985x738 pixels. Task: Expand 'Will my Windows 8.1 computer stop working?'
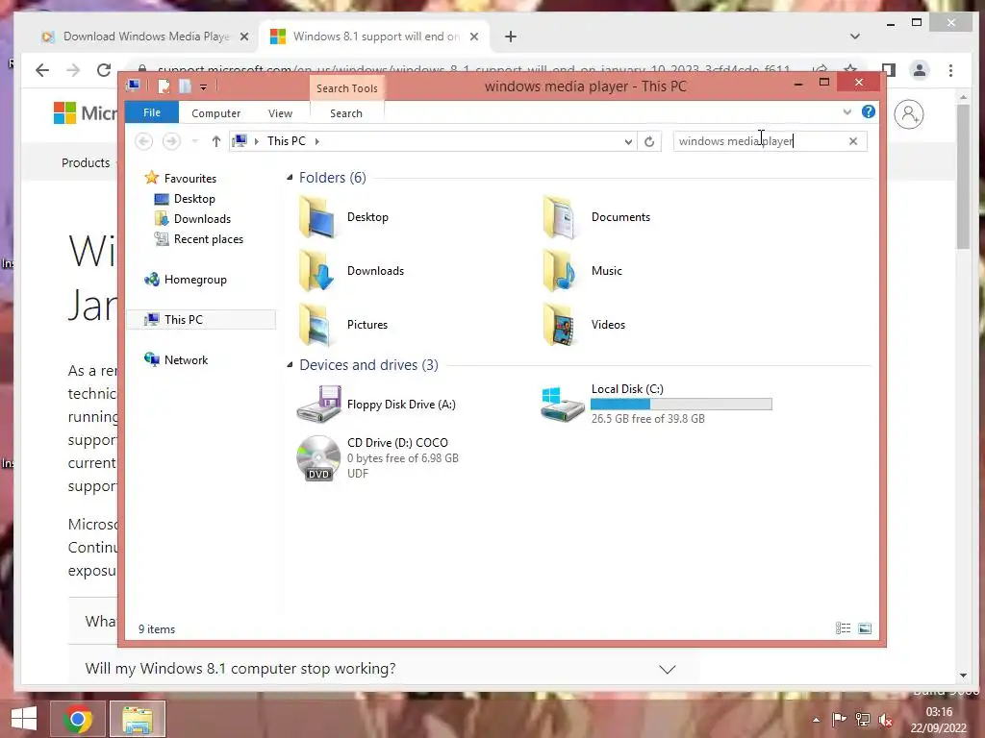(382, 669)
